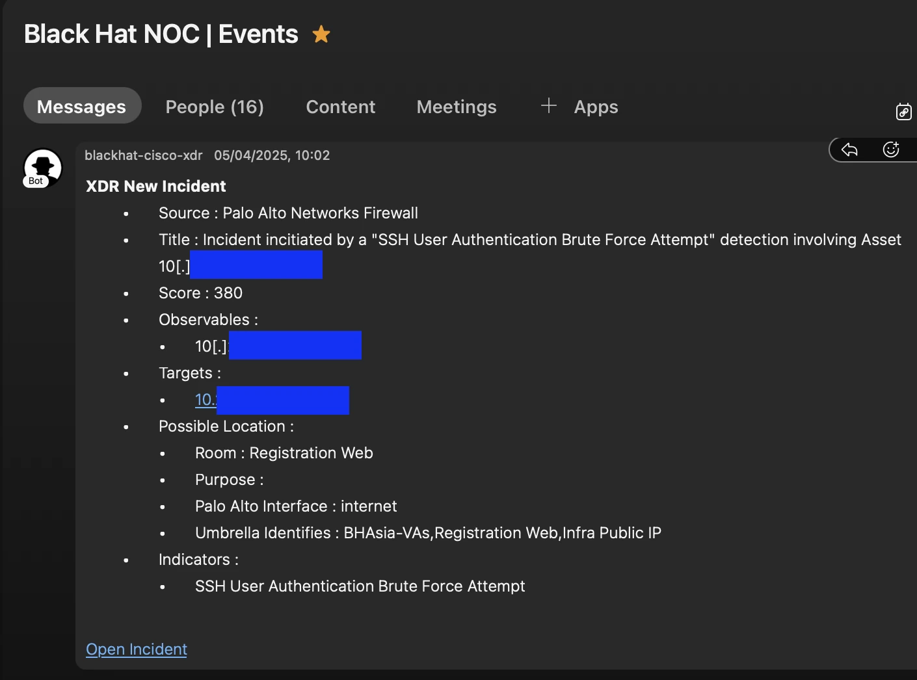Viewport: 917px width, 680px height.
Task: Open the Open Incident link
Action: point(136,649)
